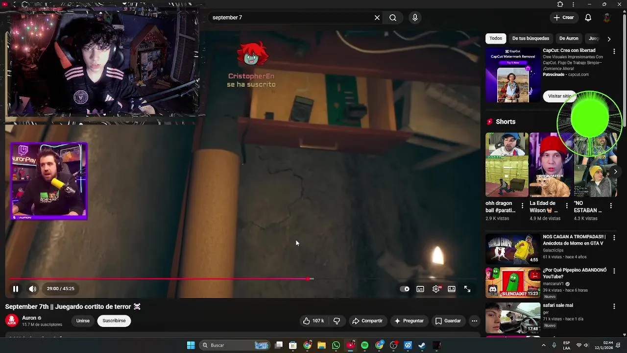Viewport: 627px width, 353px height.
Task: Open options for 'ohh dragon ball' Short
Action: [522, 206]
